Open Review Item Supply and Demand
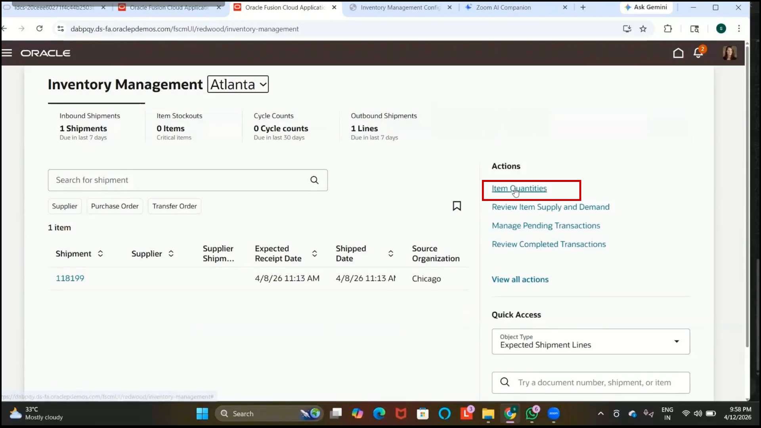The width and height of the screenshot is (761, 428). [551, 207]
